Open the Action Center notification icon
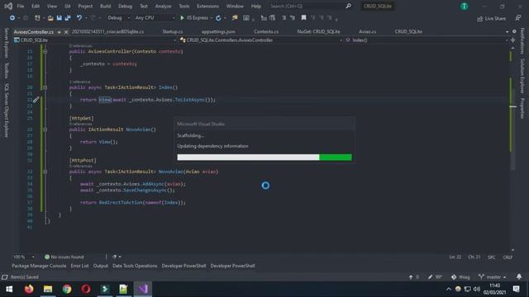This screenshot has height=297, width=529. [x=516, y=289]
